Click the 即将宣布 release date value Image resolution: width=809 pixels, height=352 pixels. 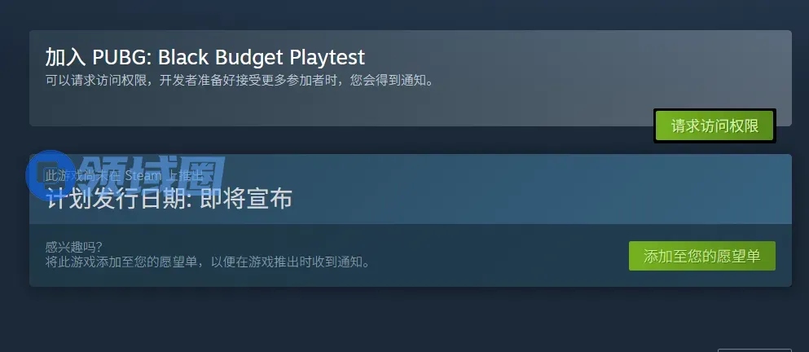tap(246, 199)
